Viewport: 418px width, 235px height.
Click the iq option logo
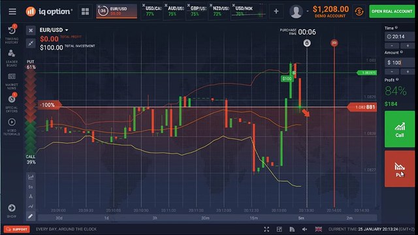[49, 12]
